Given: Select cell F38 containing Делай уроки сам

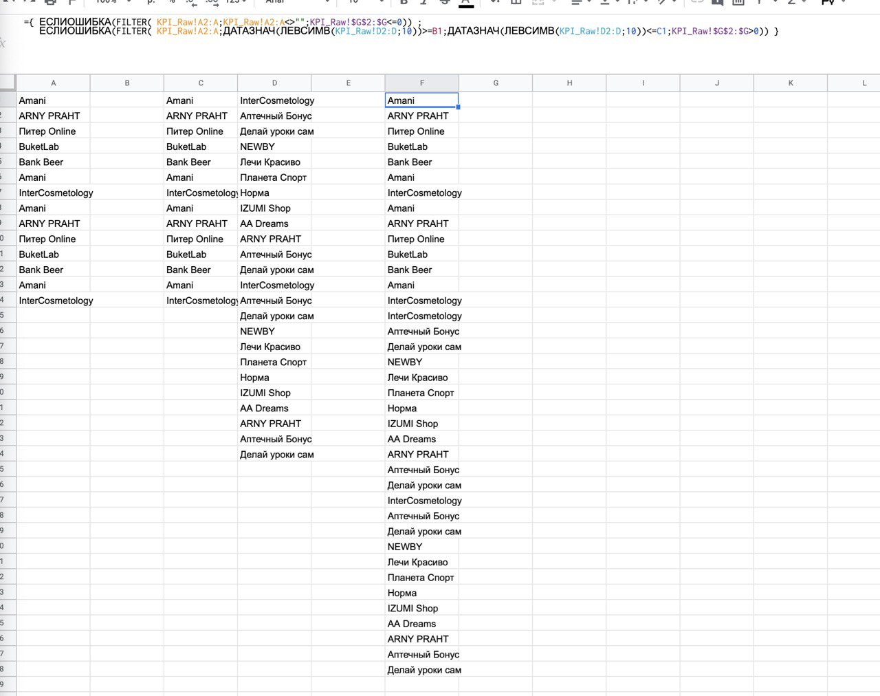Looking at the screenshot, I should point(422,670).
